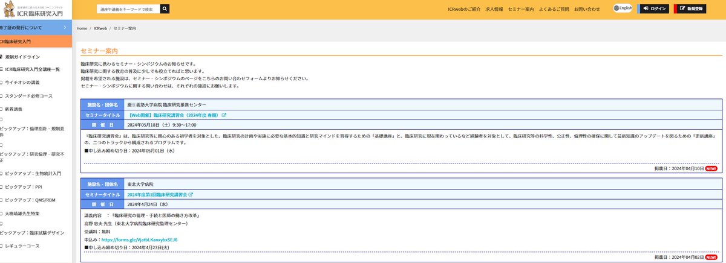The height and width of the screenshot is (263, 726).
Task: Open お問い合わせ in top navigation
Action: click(x=587, y=9)
